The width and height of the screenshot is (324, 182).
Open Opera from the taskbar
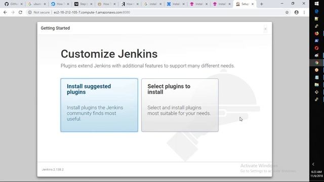[x=316, y=48]
